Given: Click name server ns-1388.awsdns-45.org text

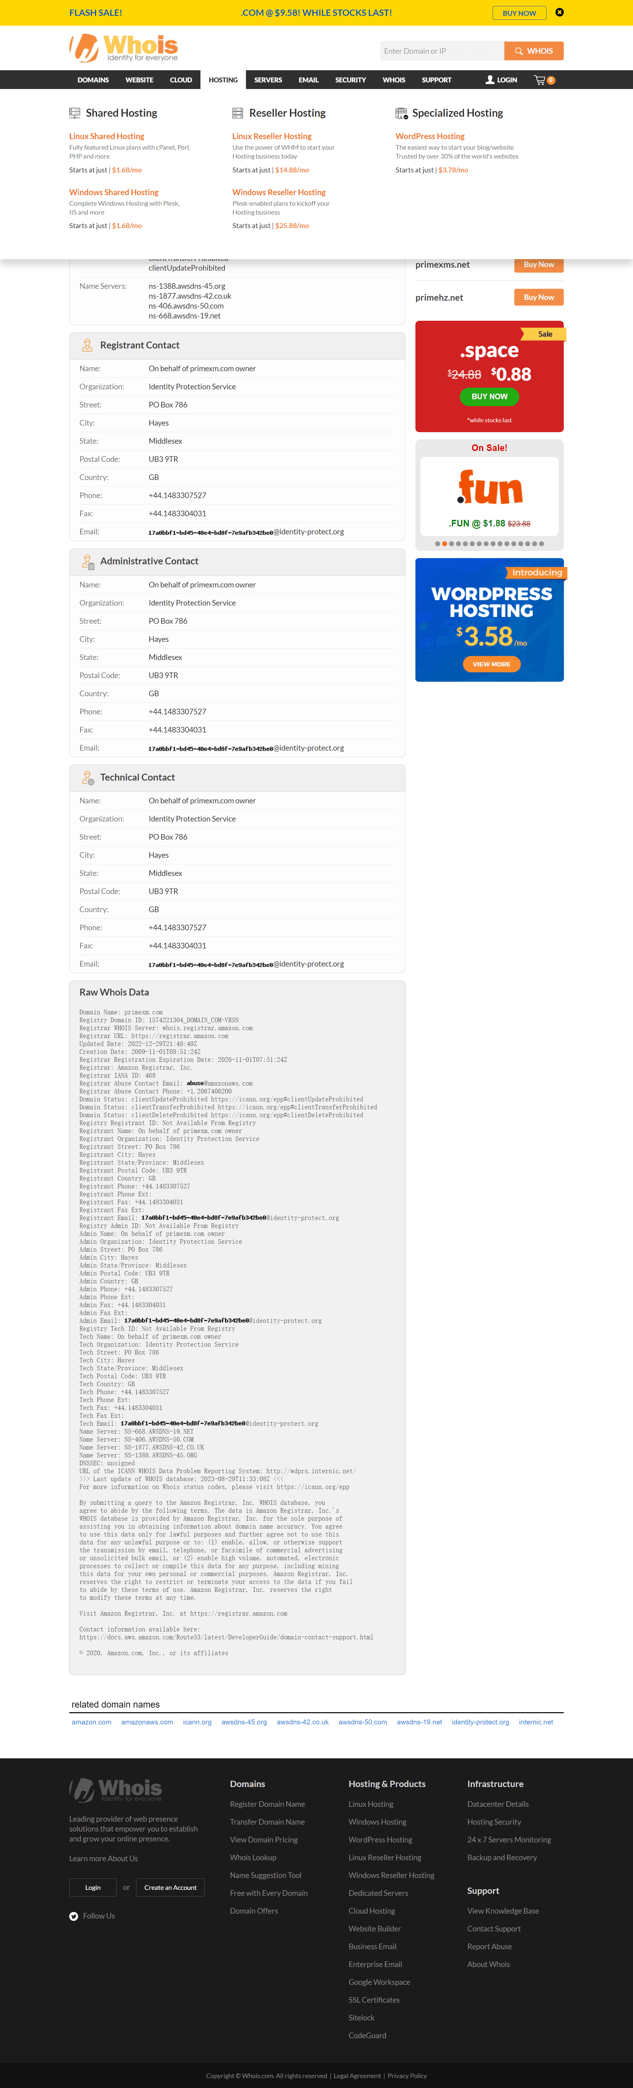Looking at the screenshot, I should click(x=186, y=286).
